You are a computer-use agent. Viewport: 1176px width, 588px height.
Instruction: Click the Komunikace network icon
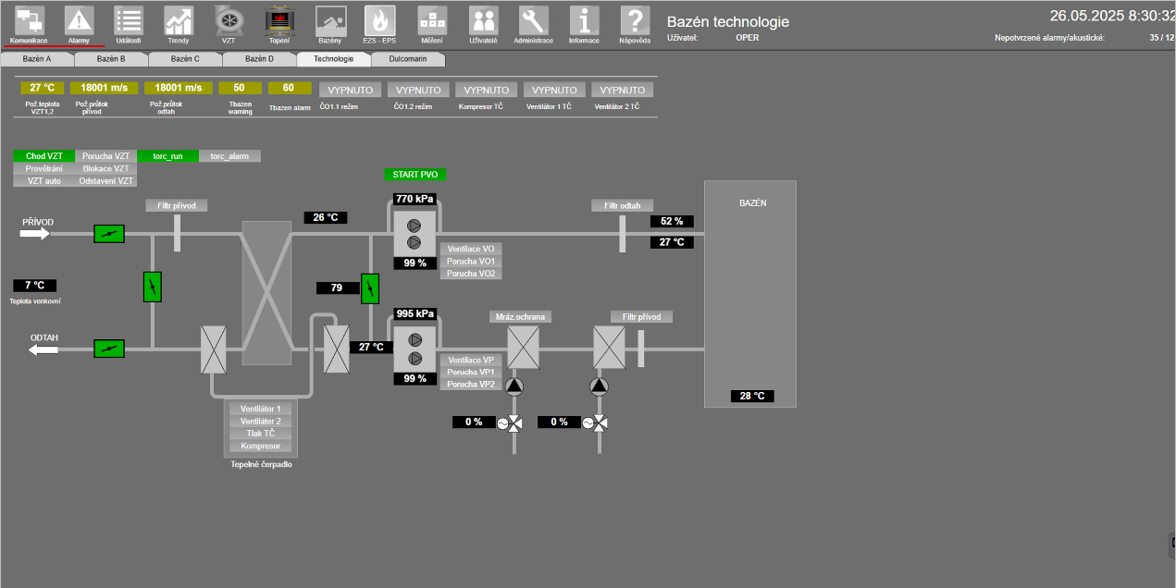pos(29,20)
